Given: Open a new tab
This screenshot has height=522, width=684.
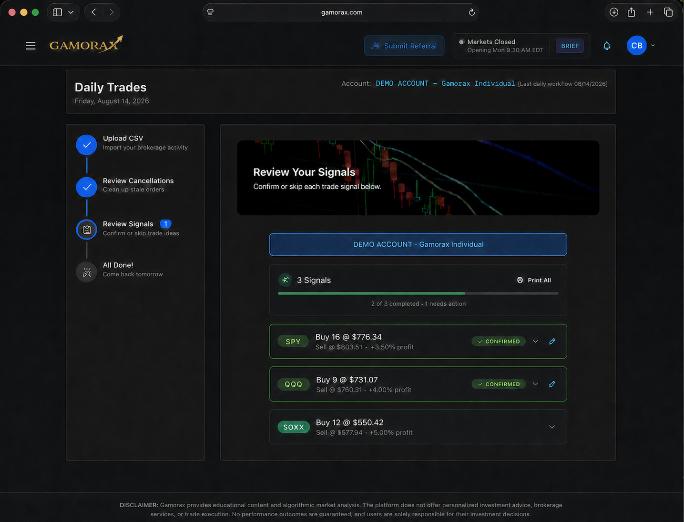Looking at the screenshot, I should pyautogui.click(x=650, y=12).
